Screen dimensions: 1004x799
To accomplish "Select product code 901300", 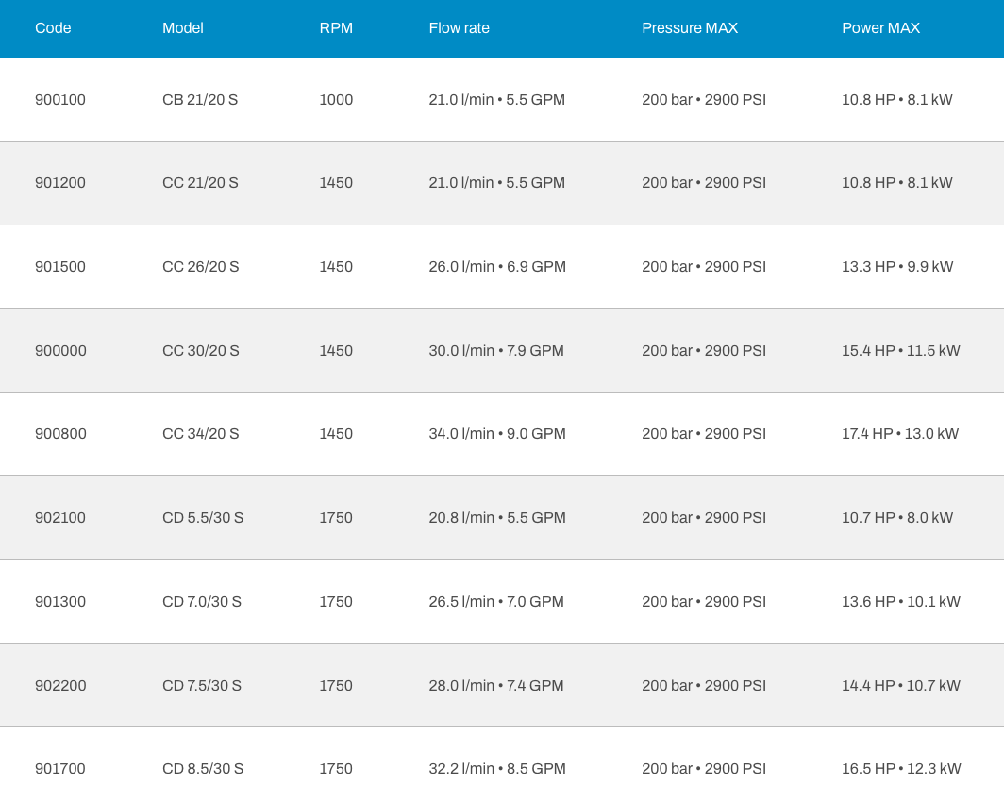I will [x=60, y=602].
